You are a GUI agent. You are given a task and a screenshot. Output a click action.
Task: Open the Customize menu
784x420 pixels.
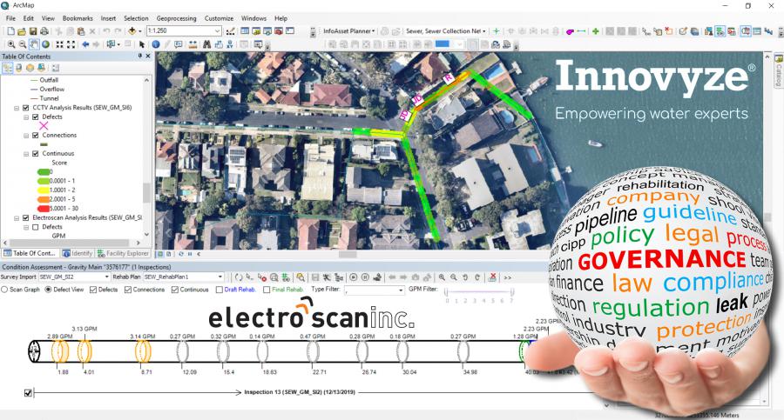pyautogui.click(x=219, y=18)
